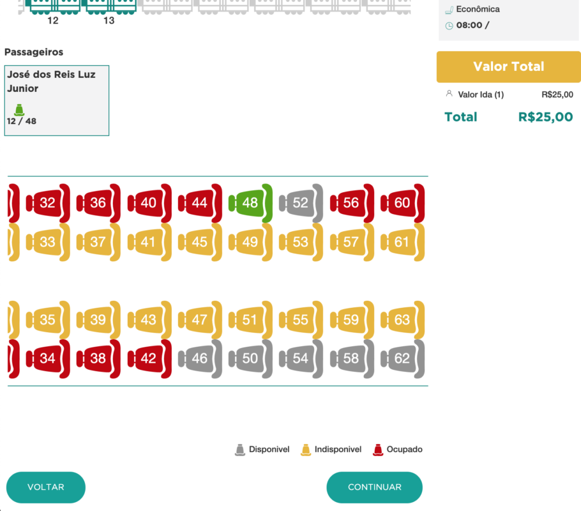Click occupied seat 60
Screen dimensions: 581x511
click(402, 203)
